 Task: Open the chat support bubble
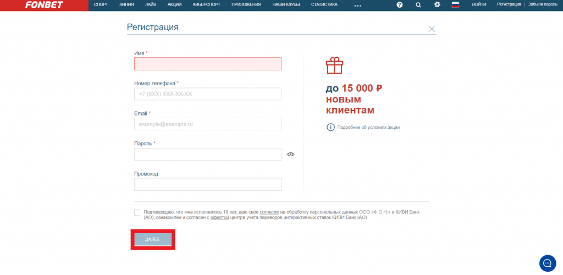[548, 263]
